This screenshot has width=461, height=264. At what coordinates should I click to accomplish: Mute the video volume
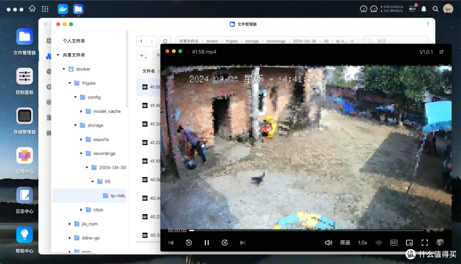click(328, 243)
